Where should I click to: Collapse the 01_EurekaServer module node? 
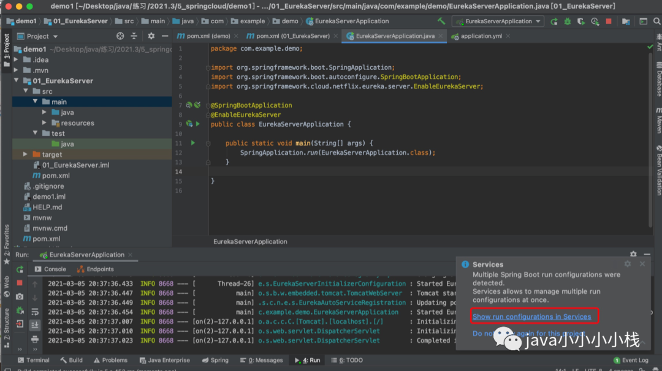tap(17, 81)
